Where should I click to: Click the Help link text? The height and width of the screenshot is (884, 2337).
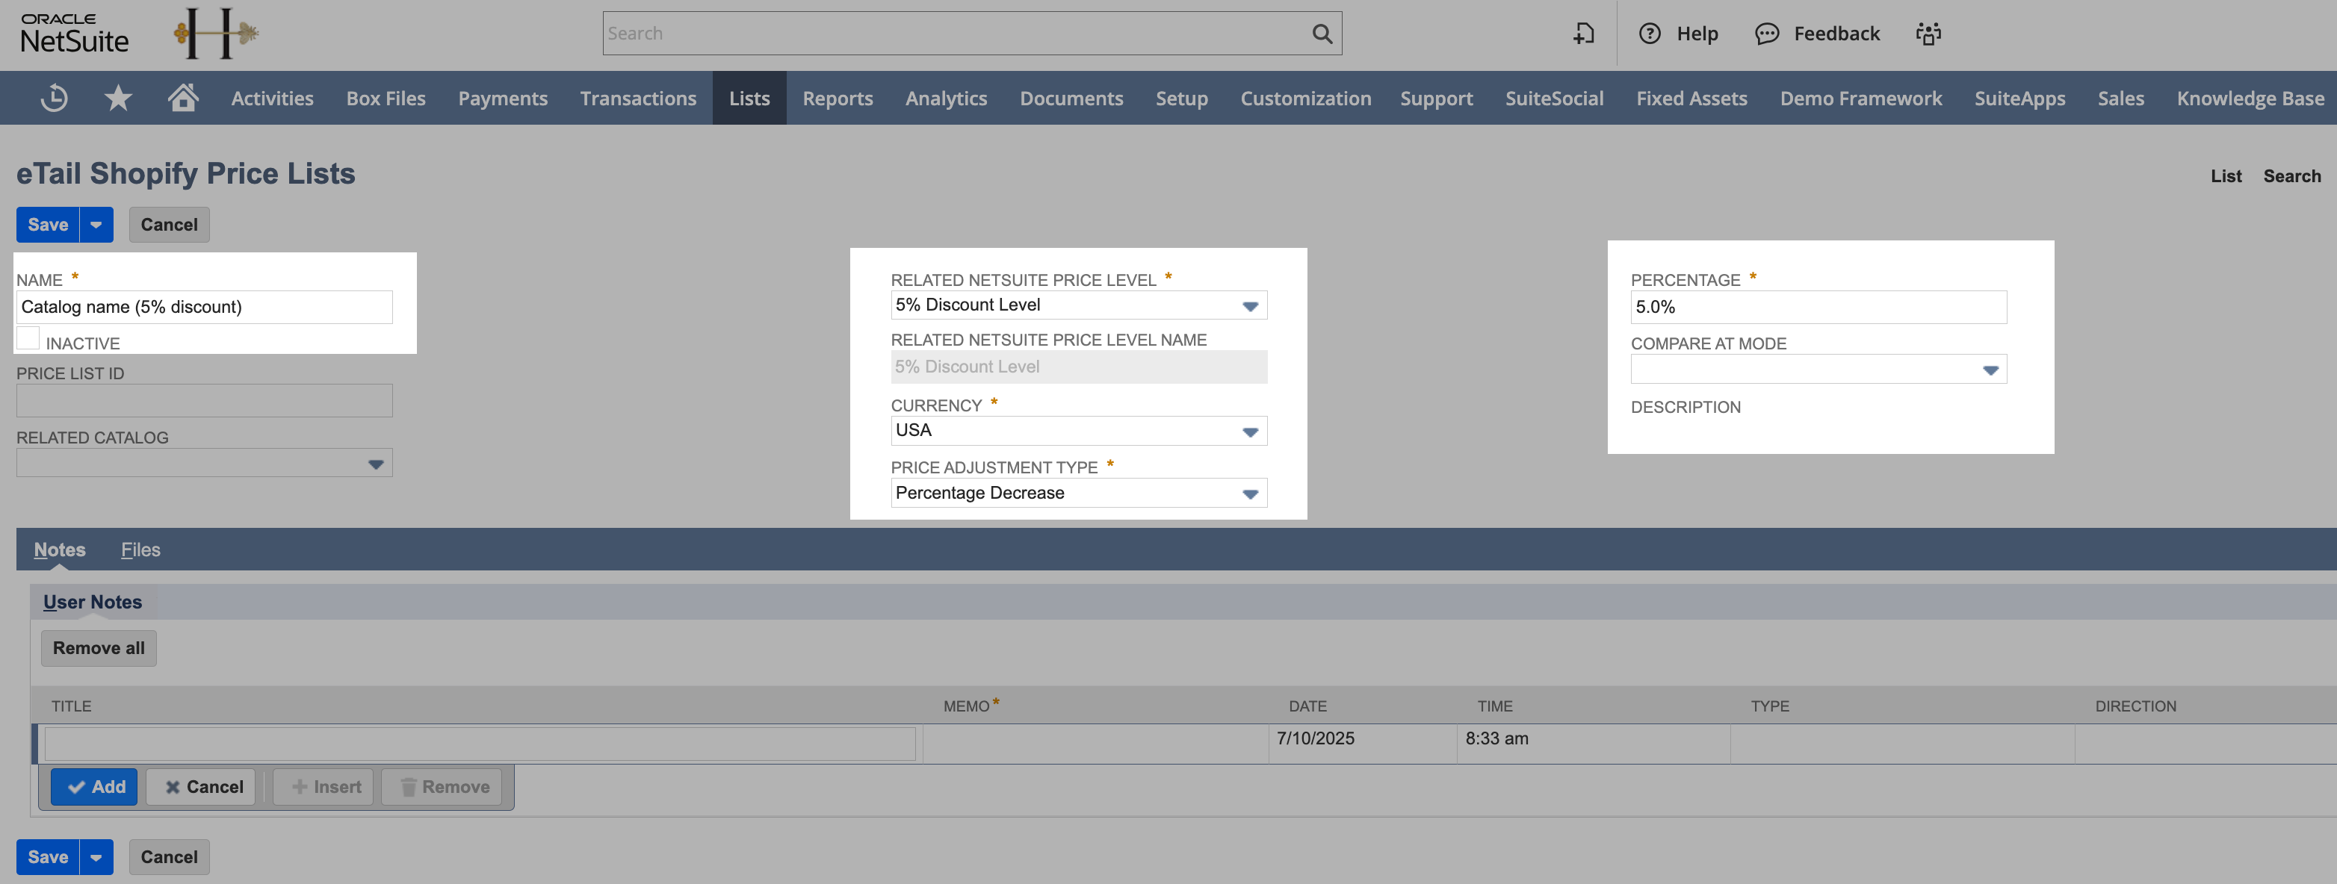[x=1697, y=34]
